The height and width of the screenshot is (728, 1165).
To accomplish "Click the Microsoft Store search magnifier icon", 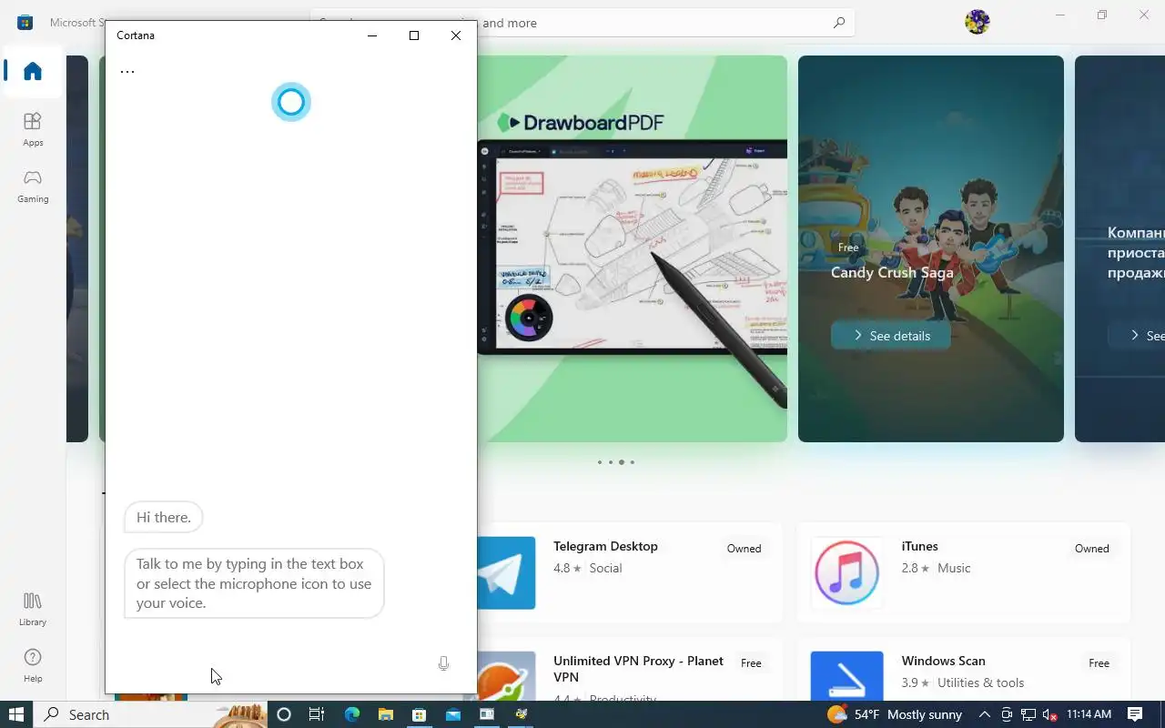I will coord(839,23).
